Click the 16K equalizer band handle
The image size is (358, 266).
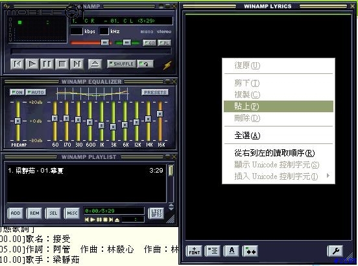(160, 114)
